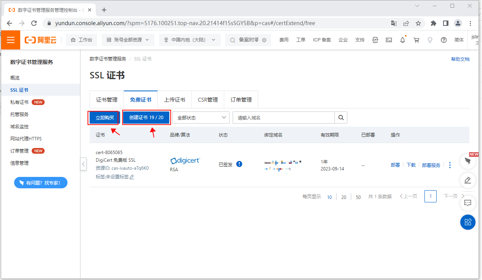Screen dimensions: 482x280
Task: Launch Cloud Shell terminal icon
Action: [x=389, y=40]
